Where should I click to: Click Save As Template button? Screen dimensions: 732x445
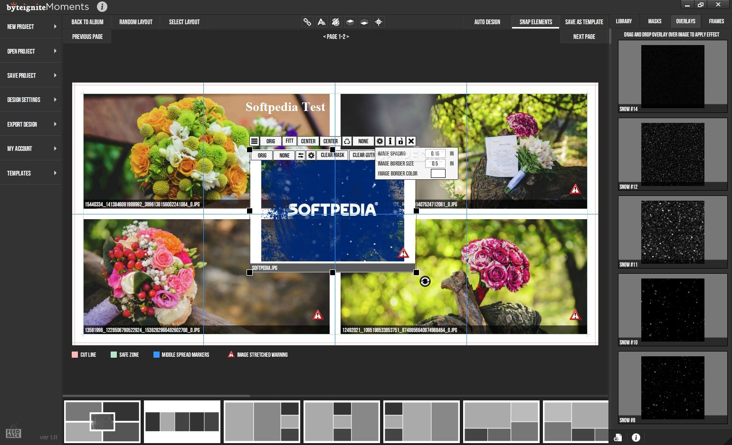click(x=584, y=22)
